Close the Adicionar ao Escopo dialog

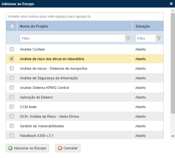click(x=171, y=4)
